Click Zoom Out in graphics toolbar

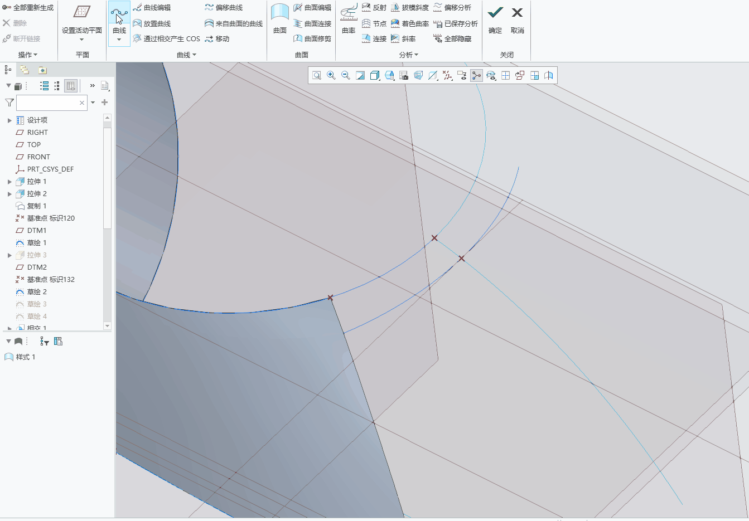pyautogui.click(x=346, y=75)
